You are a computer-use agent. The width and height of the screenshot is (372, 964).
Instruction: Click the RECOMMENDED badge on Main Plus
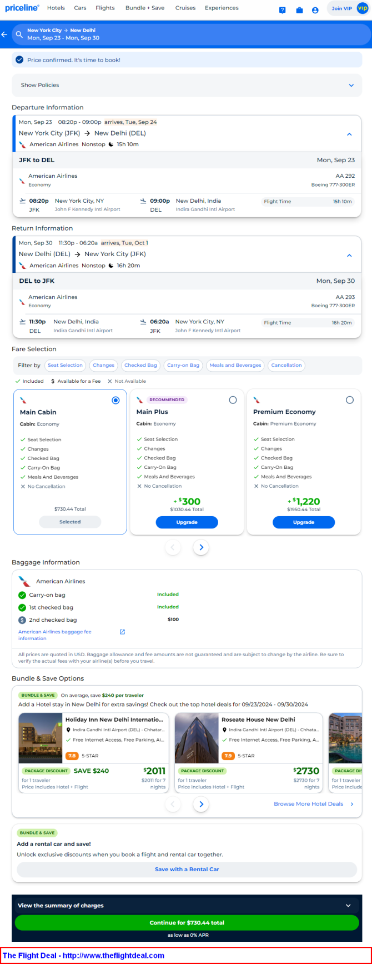167,400
